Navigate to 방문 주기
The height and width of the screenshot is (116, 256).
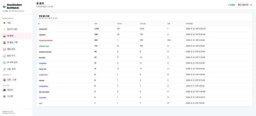(16, 56)
